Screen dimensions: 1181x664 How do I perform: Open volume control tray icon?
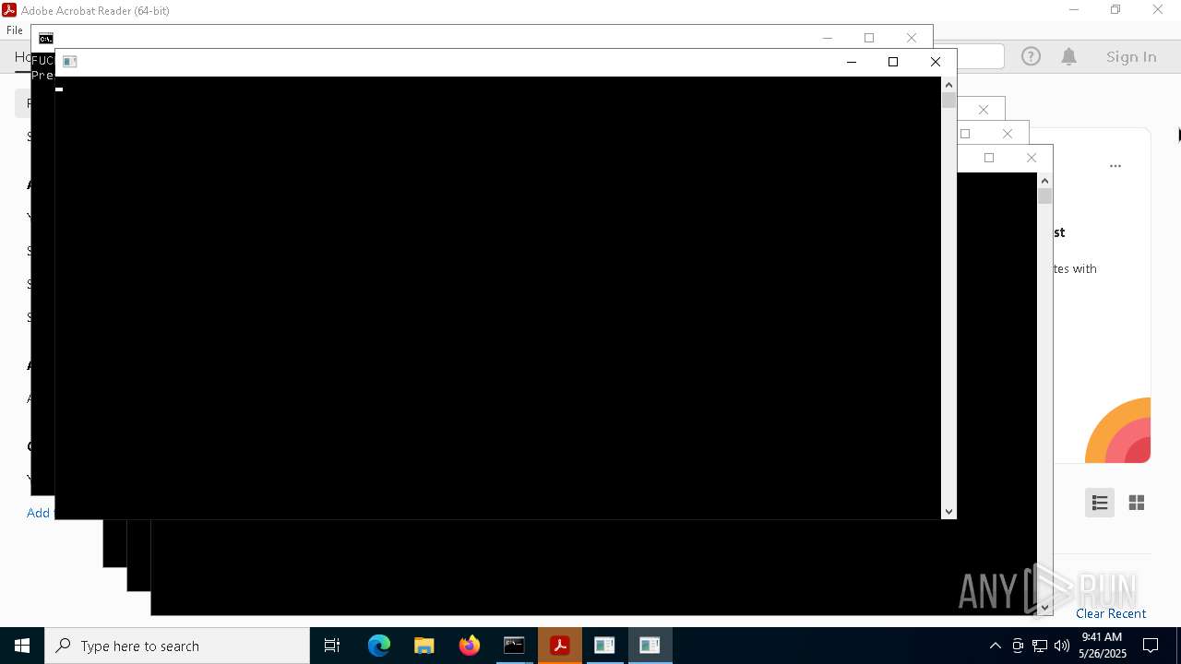click(x=1062, y=646)
